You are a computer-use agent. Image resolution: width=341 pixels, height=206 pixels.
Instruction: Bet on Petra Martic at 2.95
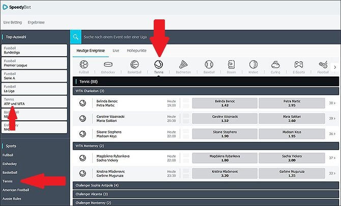(x=292, y=103)
